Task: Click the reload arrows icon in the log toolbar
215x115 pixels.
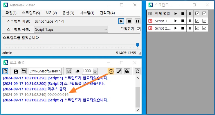Action: coord(138,71)
